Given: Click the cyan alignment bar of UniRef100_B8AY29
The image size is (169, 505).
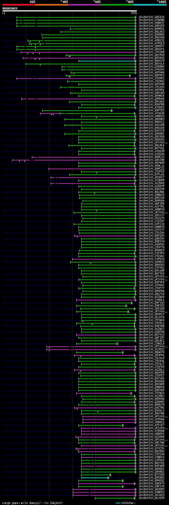Looking at the screenshot, I should pyautogui.click(x=107, y=61).
